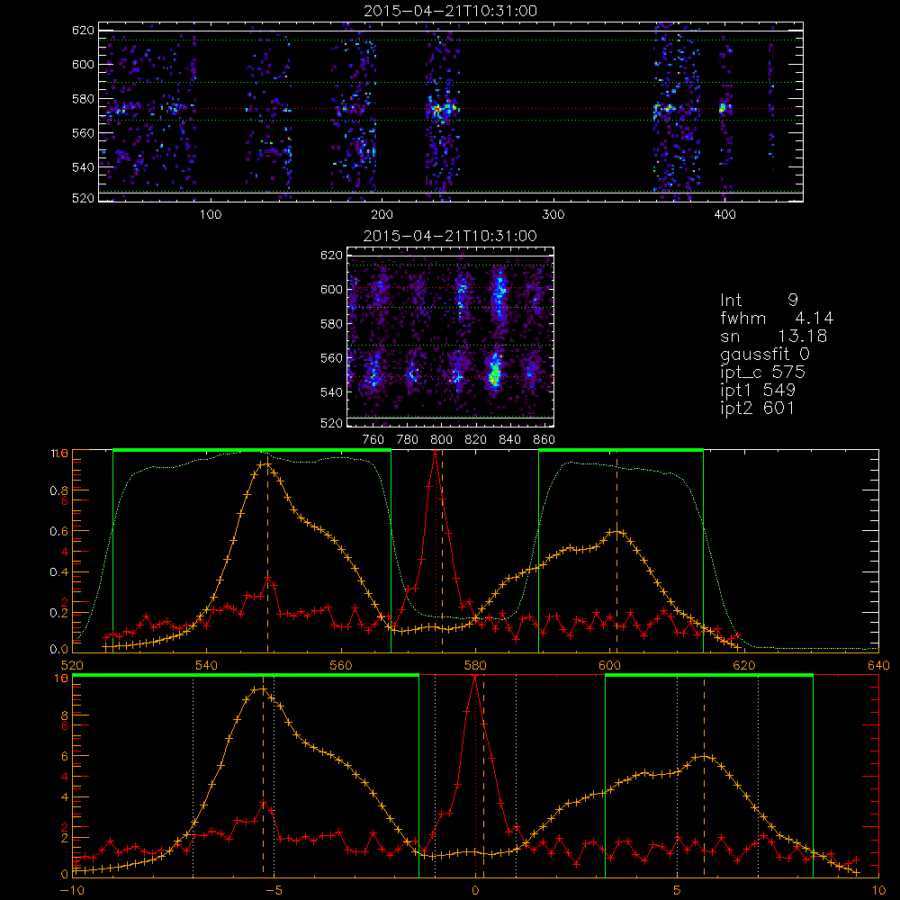Click x-axis label "300" under top spectrogram

(x=553, y=215)
